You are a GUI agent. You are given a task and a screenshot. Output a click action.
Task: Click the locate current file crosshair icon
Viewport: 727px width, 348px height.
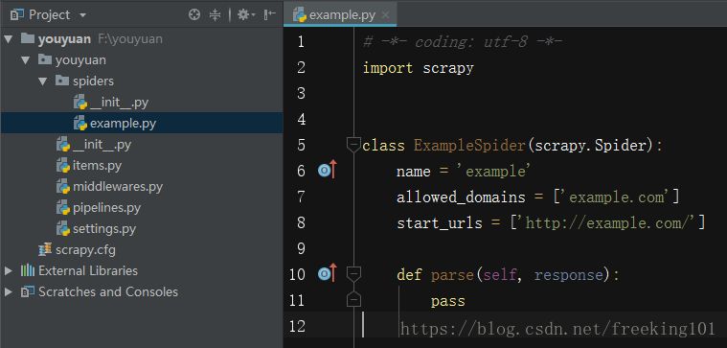(x=194, y=14)
